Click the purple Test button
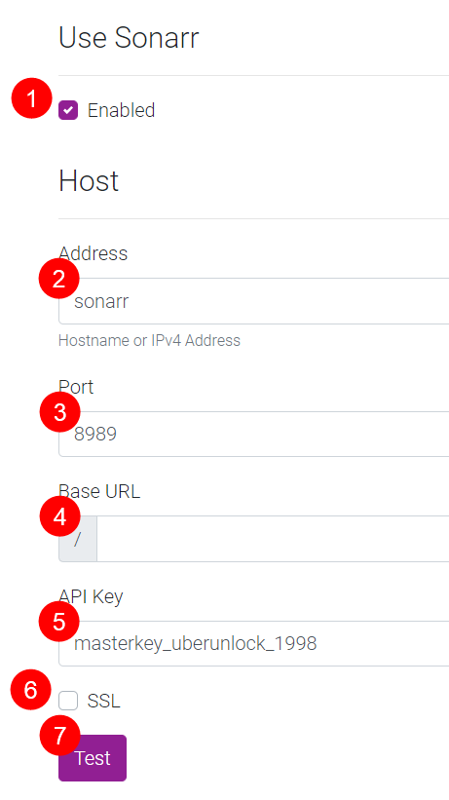 (x=93, y=758)
